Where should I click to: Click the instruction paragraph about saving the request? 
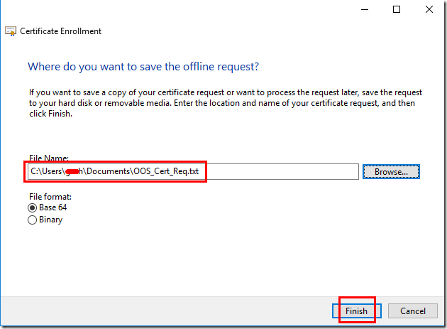pos(225,103)
